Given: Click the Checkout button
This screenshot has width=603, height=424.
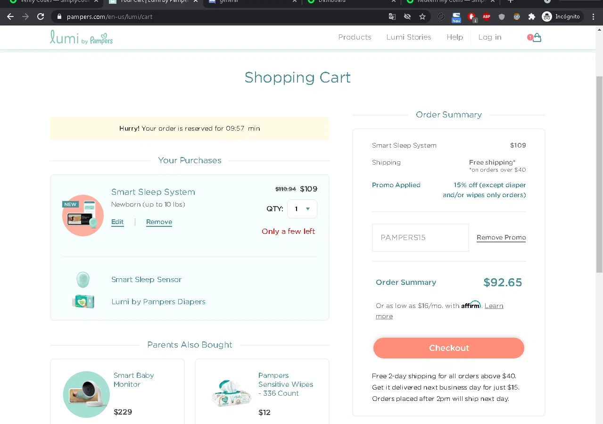Looking at the screenshot, I should point(449,348).
